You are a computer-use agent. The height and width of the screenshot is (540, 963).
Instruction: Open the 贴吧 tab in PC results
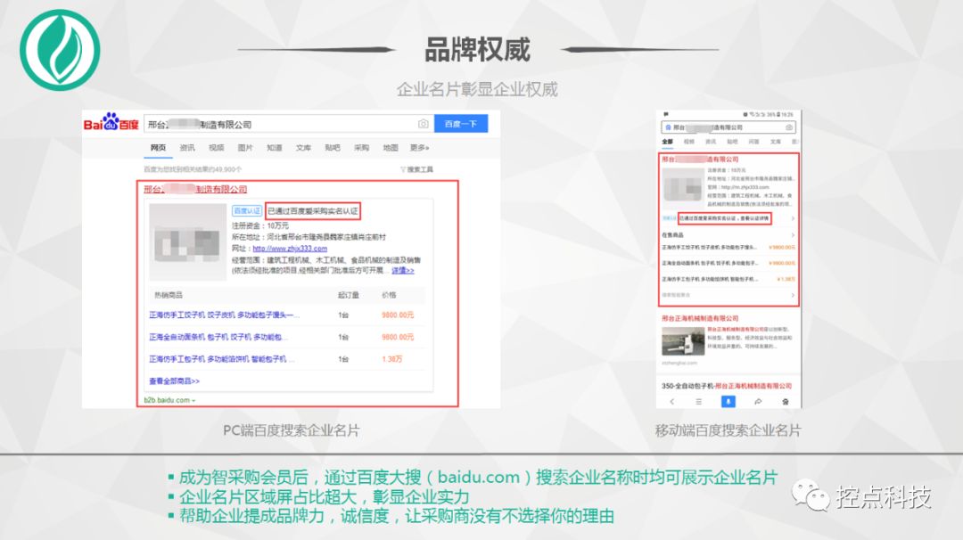click(x=333, y=148)
